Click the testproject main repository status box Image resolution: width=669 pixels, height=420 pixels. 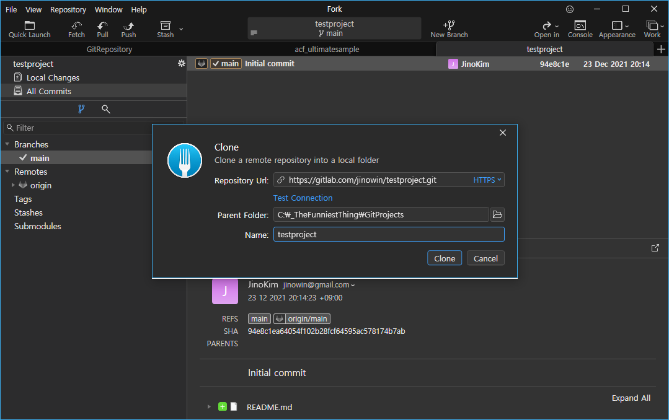335,28
